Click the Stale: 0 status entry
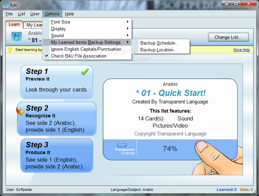 point(246,190)
